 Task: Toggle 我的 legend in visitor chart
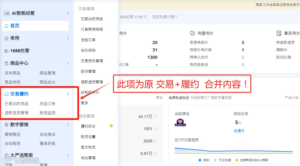click(x=204, y=160)
